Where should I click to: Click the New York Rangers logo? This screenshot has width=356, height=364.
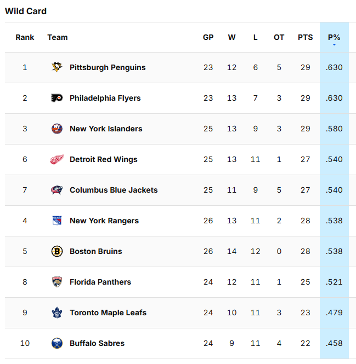57,221
